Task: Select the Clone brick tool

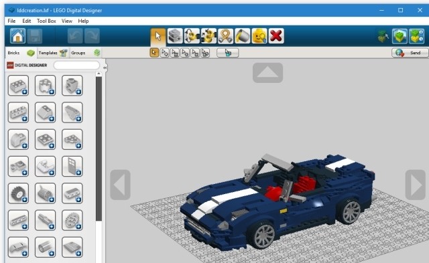Action: [x=175, y=36]
